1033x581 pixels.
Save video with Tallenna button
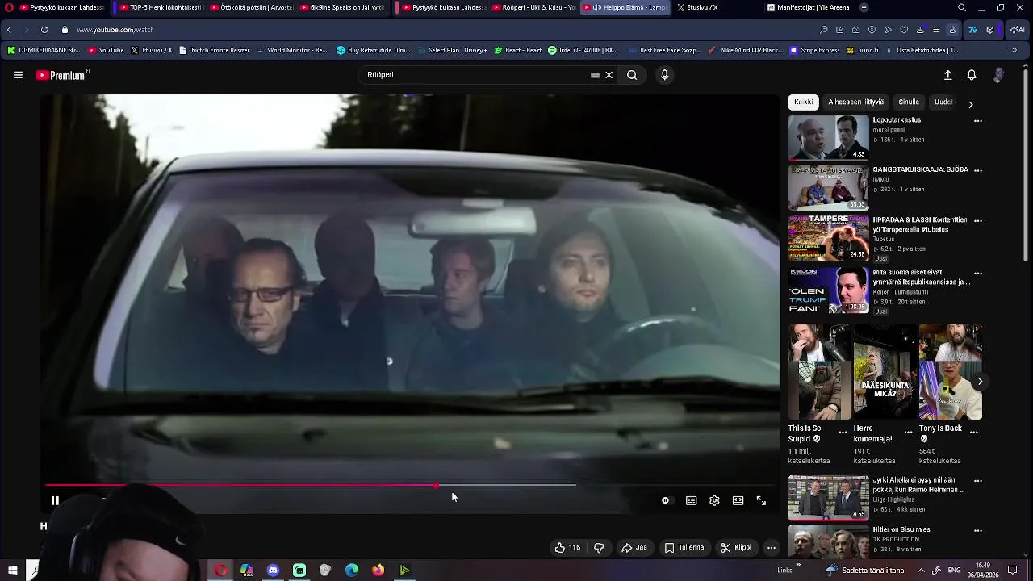tap(684, 547)
